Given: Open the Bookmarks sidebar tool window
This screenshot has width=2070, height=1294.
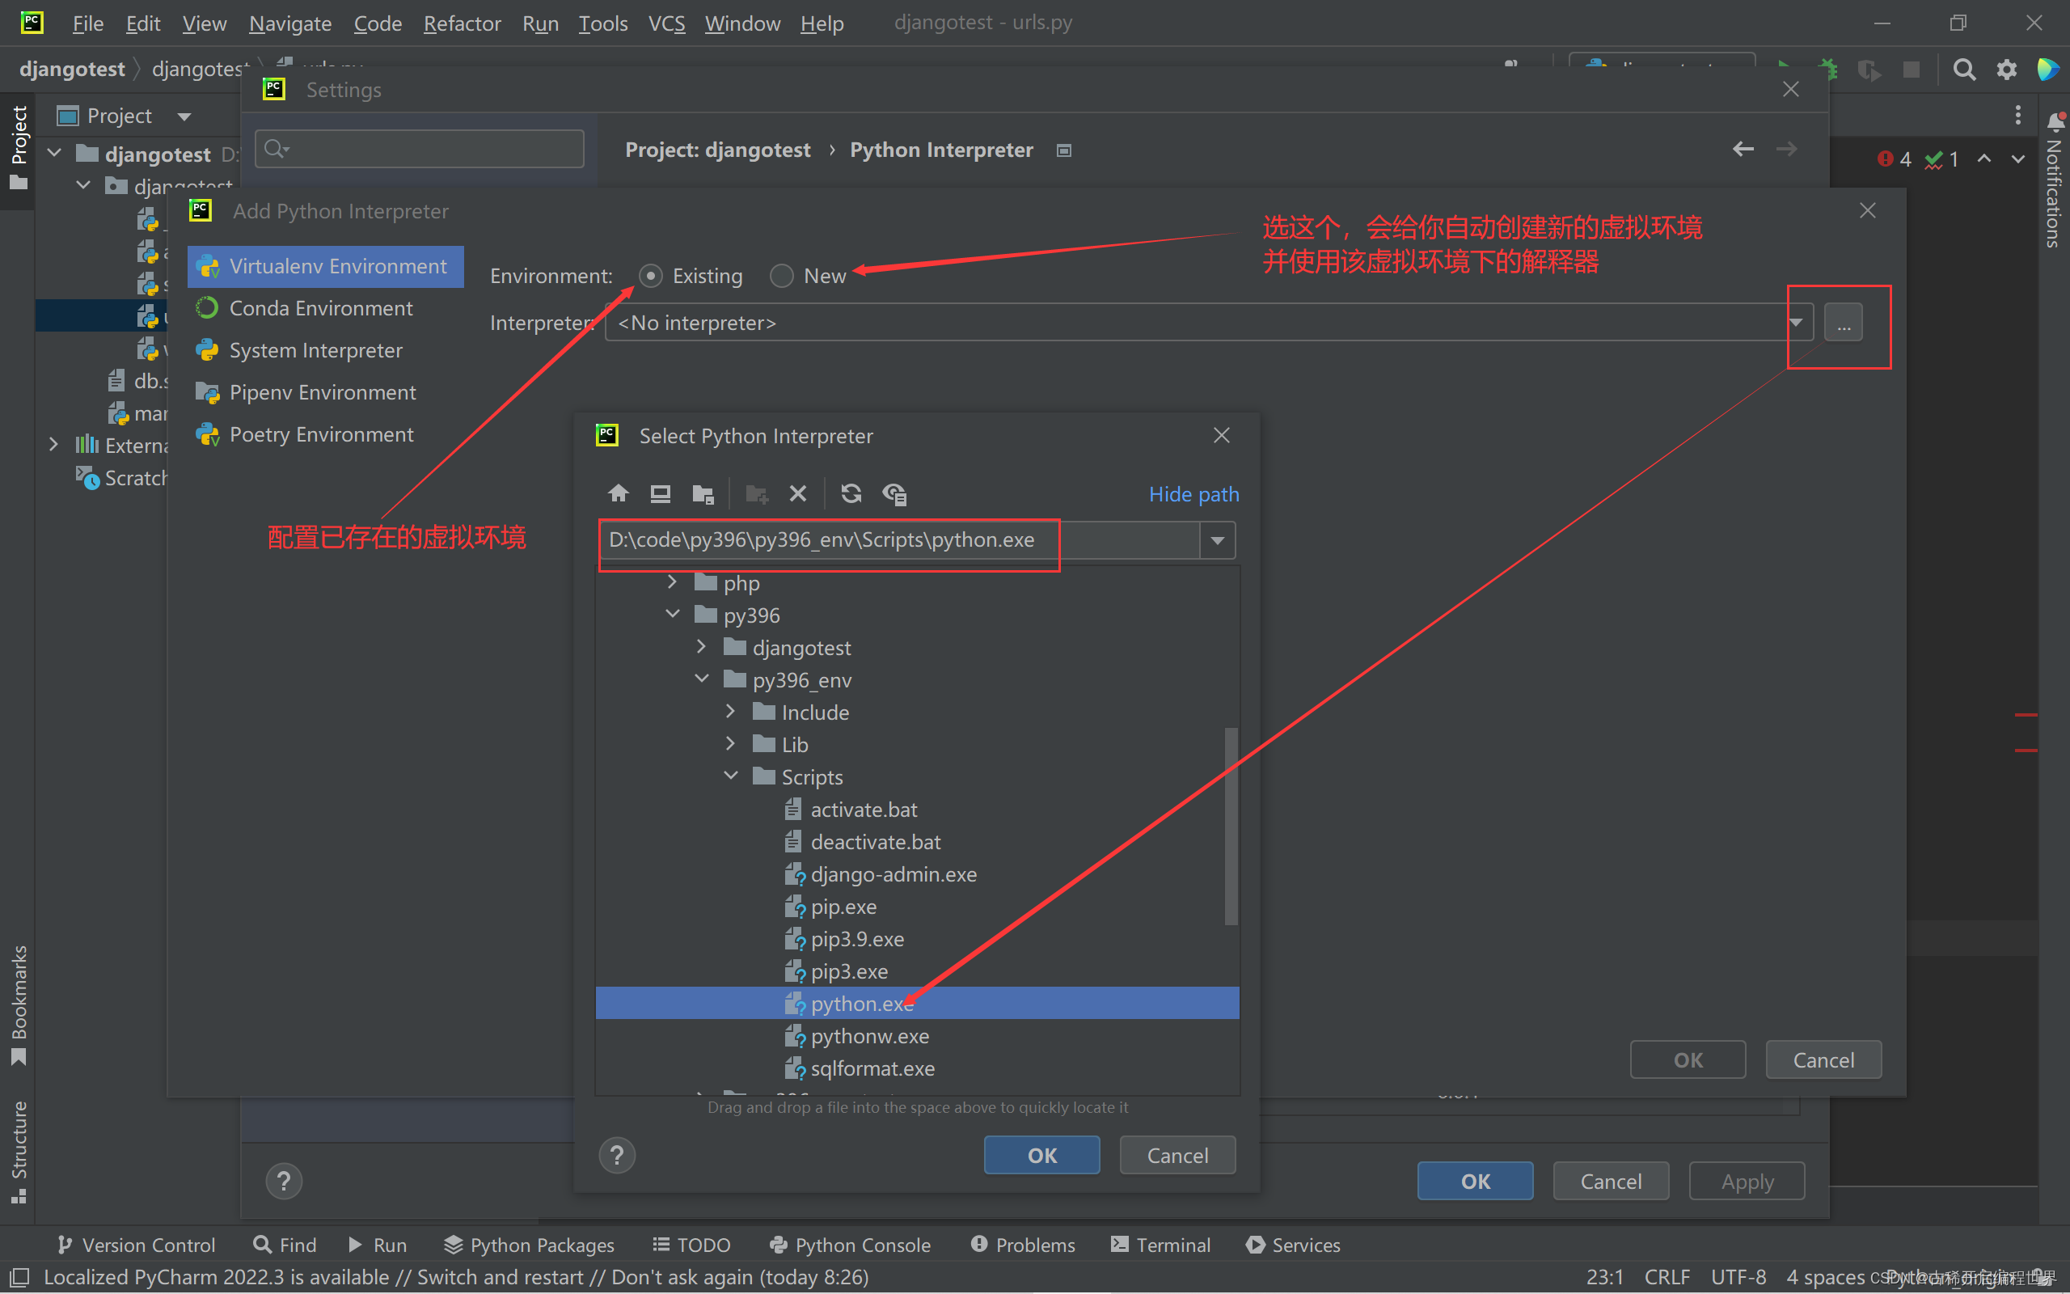Looking at the screenshot, I should [18, 1004].
